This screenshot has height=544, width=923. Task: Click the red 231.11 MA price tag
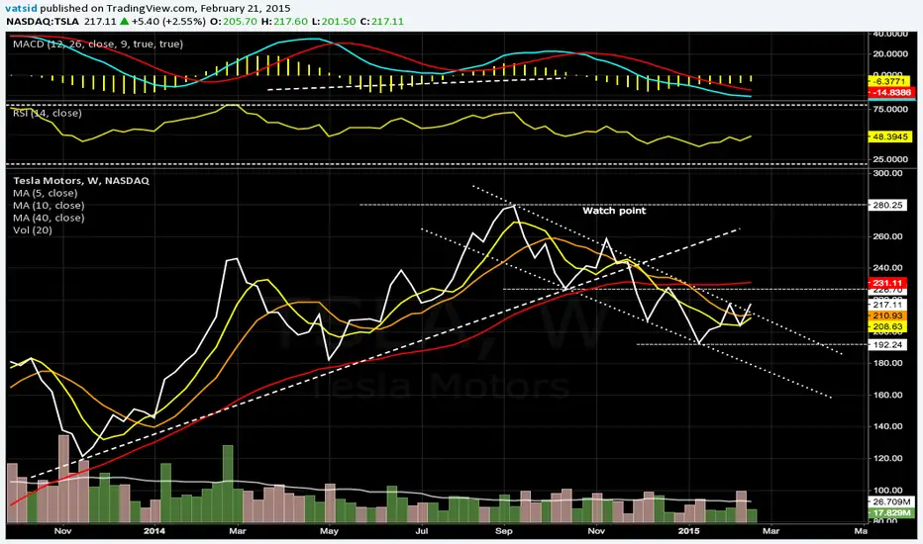(x=887, y=283)
